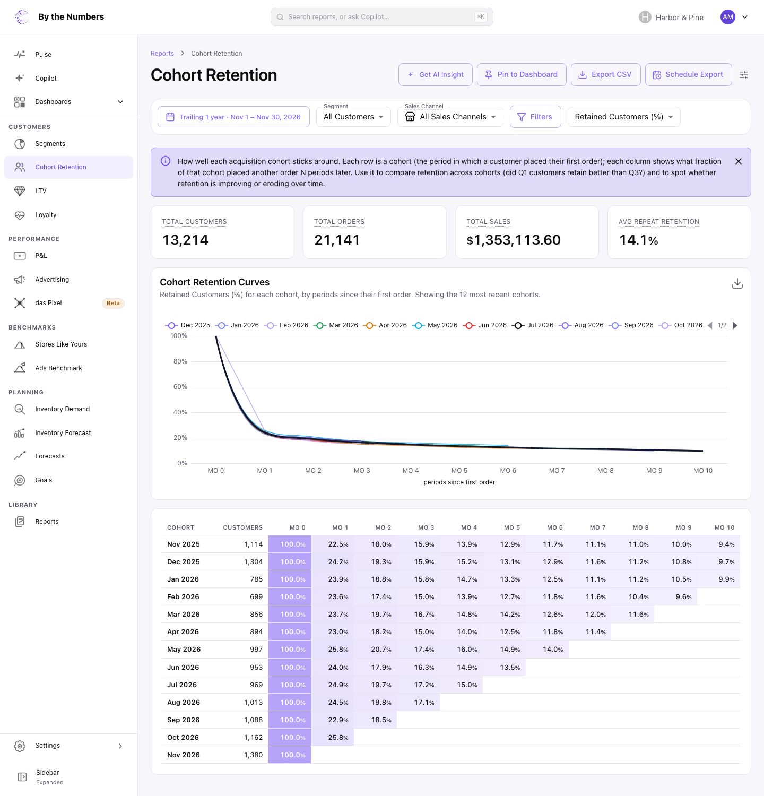Open the Retained Customers (%) metric dropdown
The height and width of the screenshot is (796, 764).
624,117
